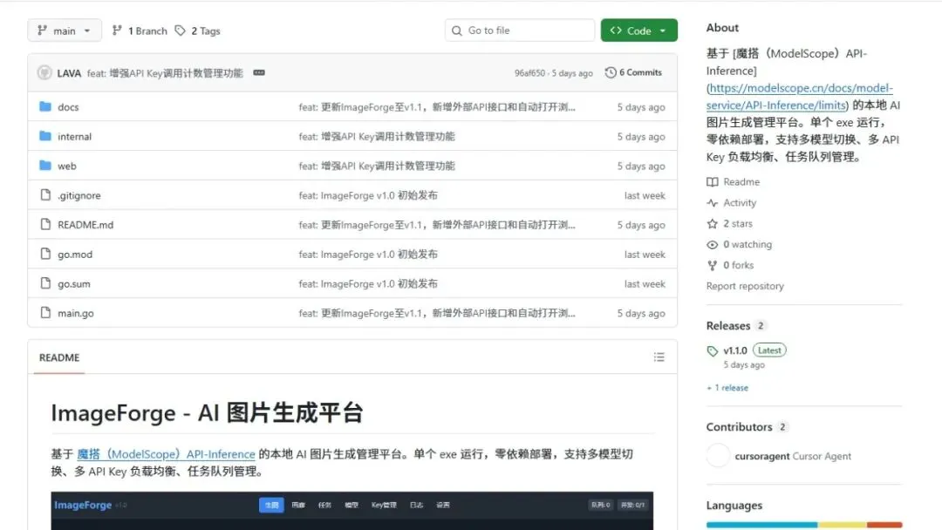Open docs row commit message
The image size is (942, 530).
click(x=437, y=107)
